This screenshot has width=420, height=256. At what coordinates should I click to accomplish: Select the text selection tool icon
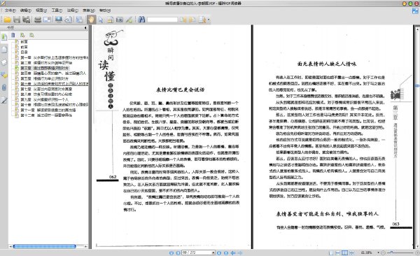110,20
